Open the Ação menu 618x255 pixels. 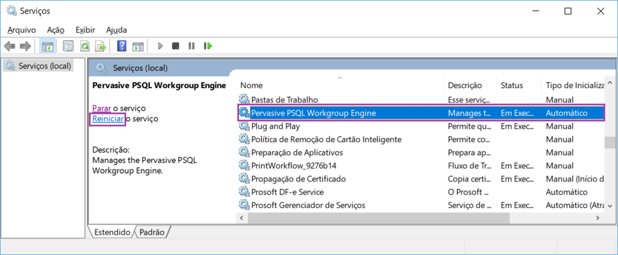click(55, 30)
